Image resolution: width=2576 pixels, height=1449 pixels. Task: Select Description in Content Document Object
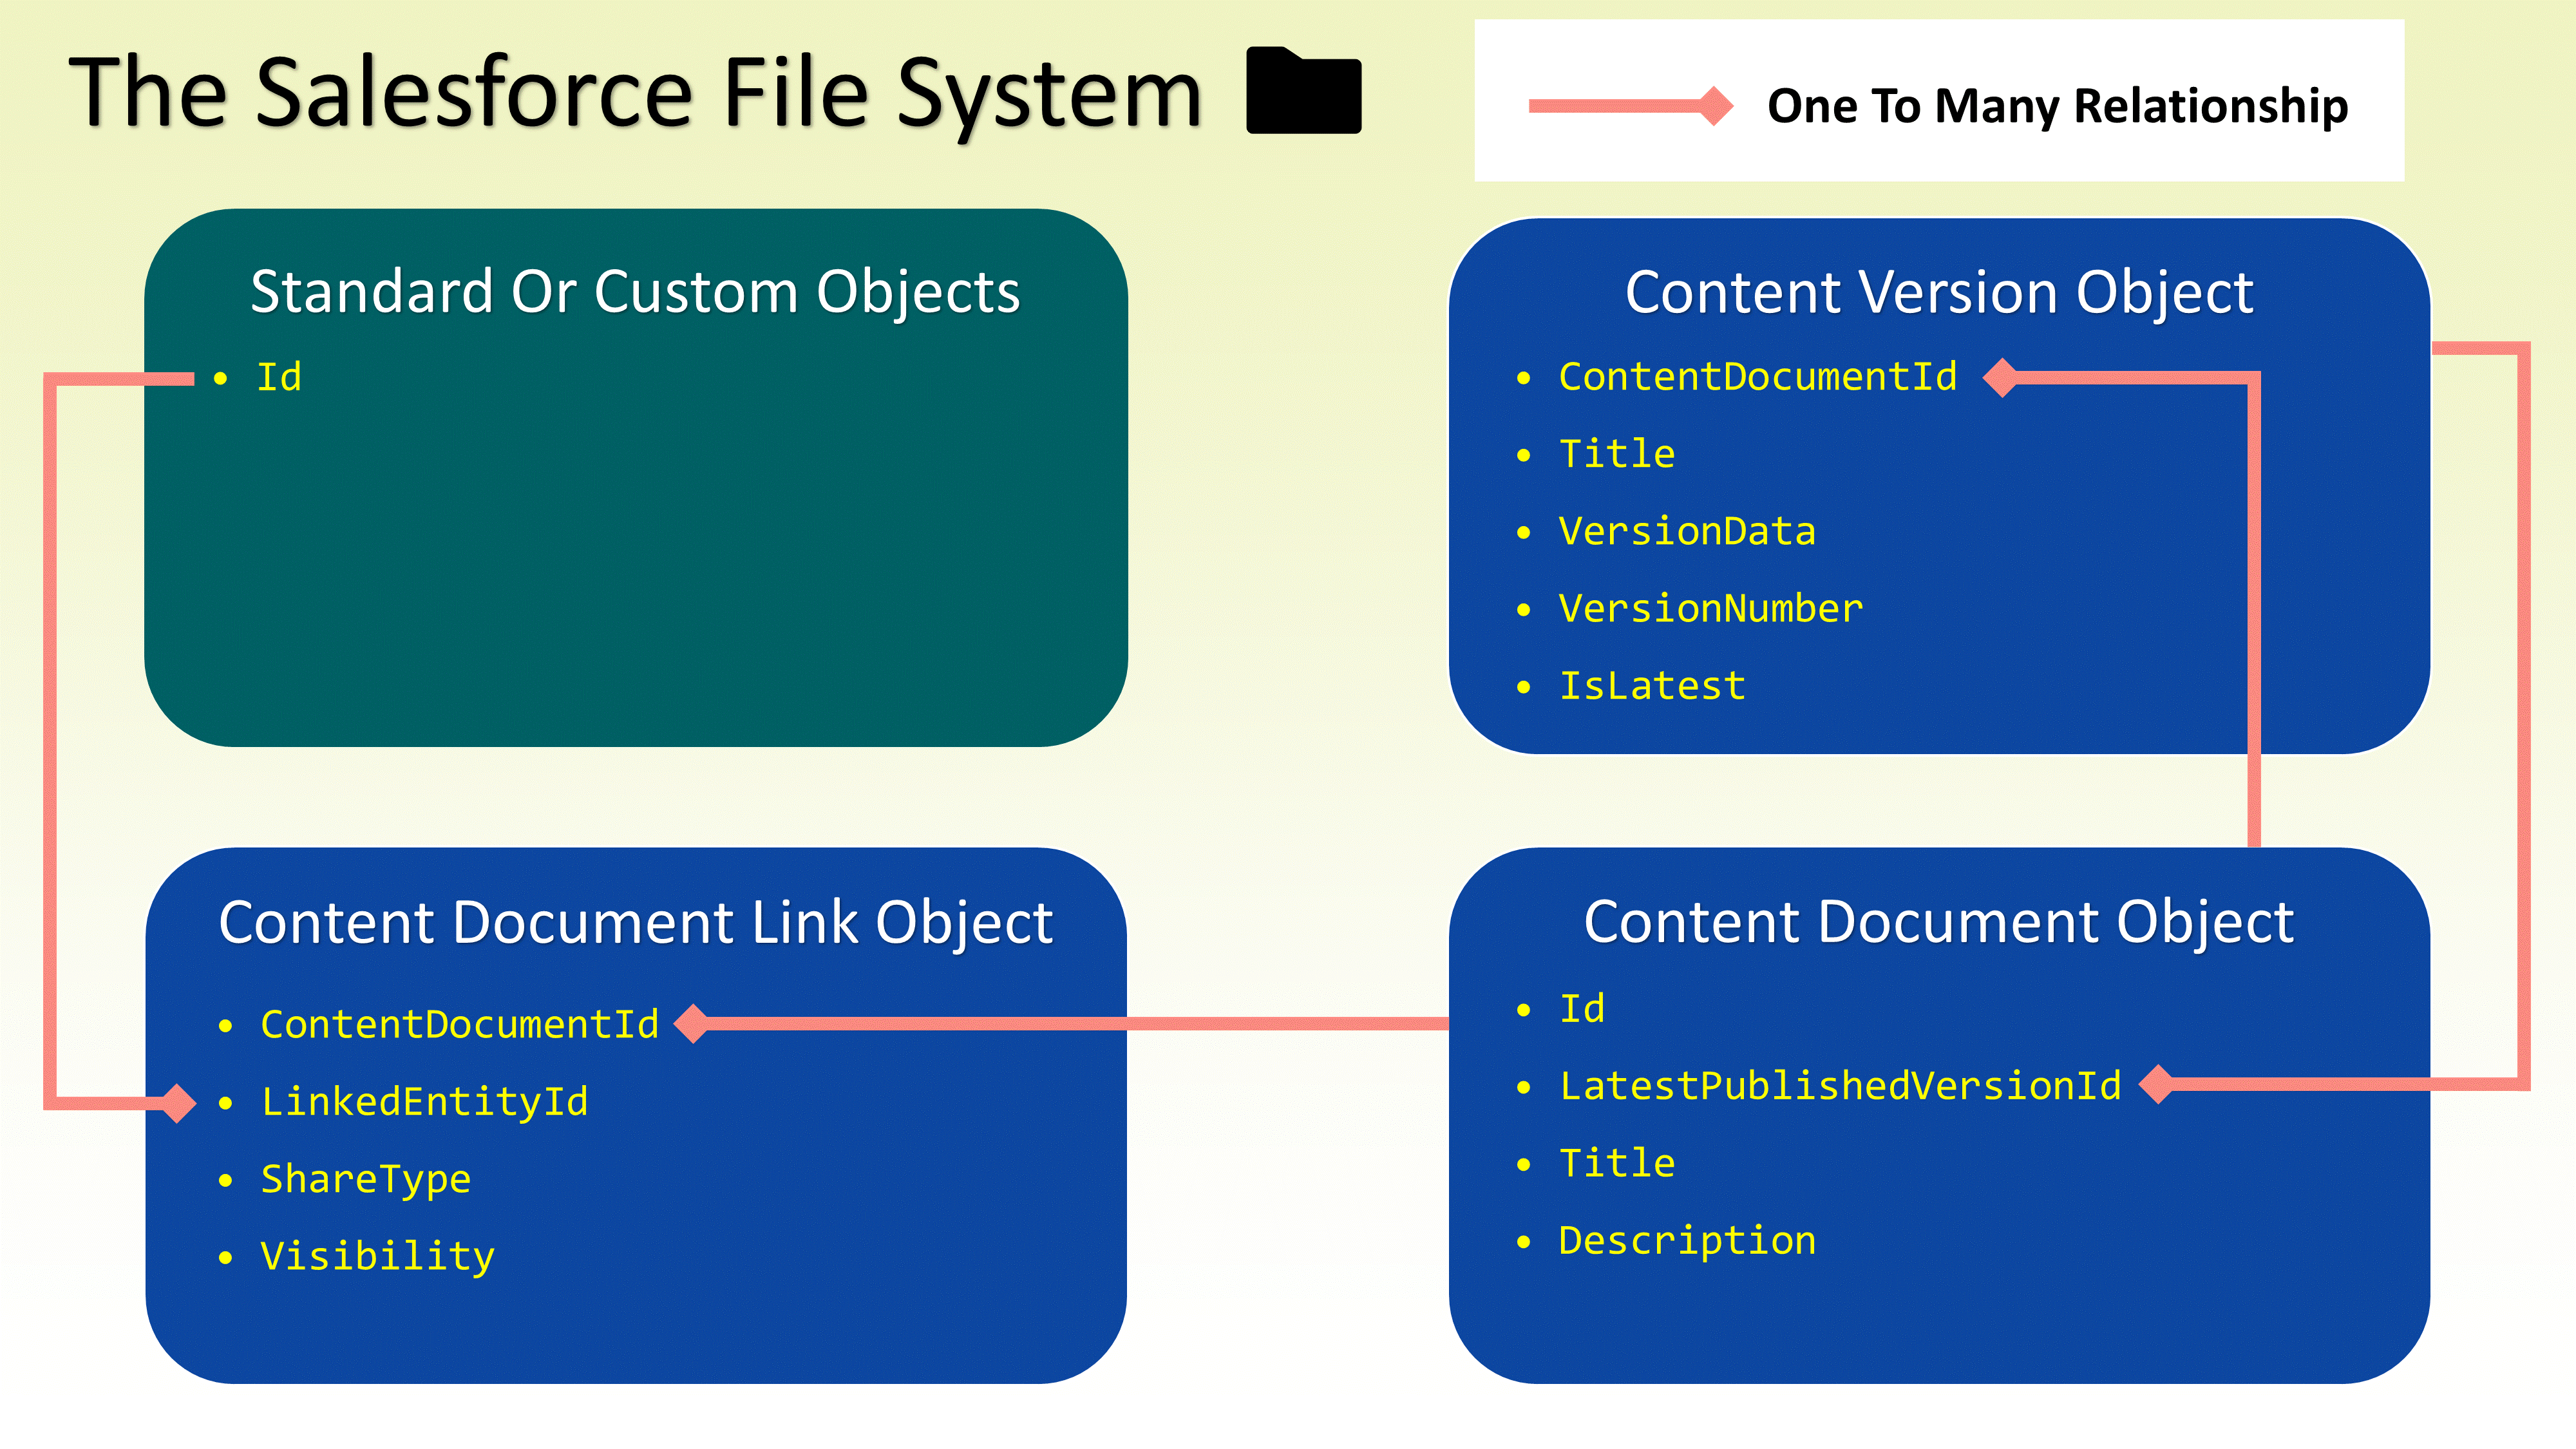pyautogui.click(x=1687, y=1240)
